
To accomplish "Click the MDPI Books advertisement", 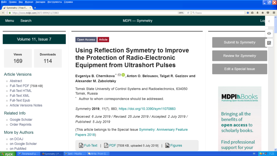I will pos(240,119).
